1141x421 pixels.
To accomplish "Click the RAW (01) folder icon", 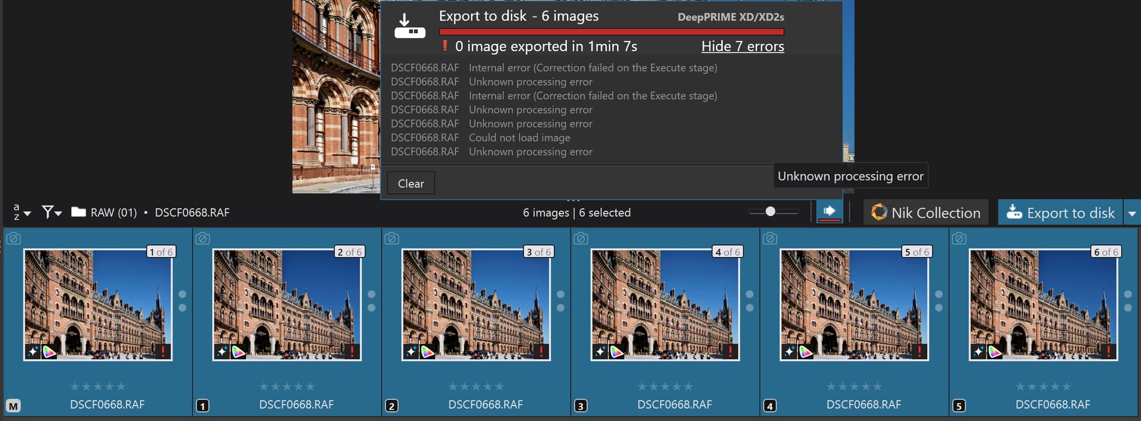I will pos(78,212).
